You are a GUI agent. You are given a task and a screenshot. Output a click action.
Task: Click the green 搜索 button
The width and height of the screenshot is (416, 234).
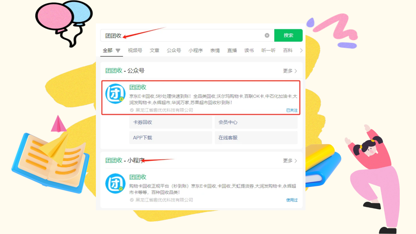click(x=288, y=35)
